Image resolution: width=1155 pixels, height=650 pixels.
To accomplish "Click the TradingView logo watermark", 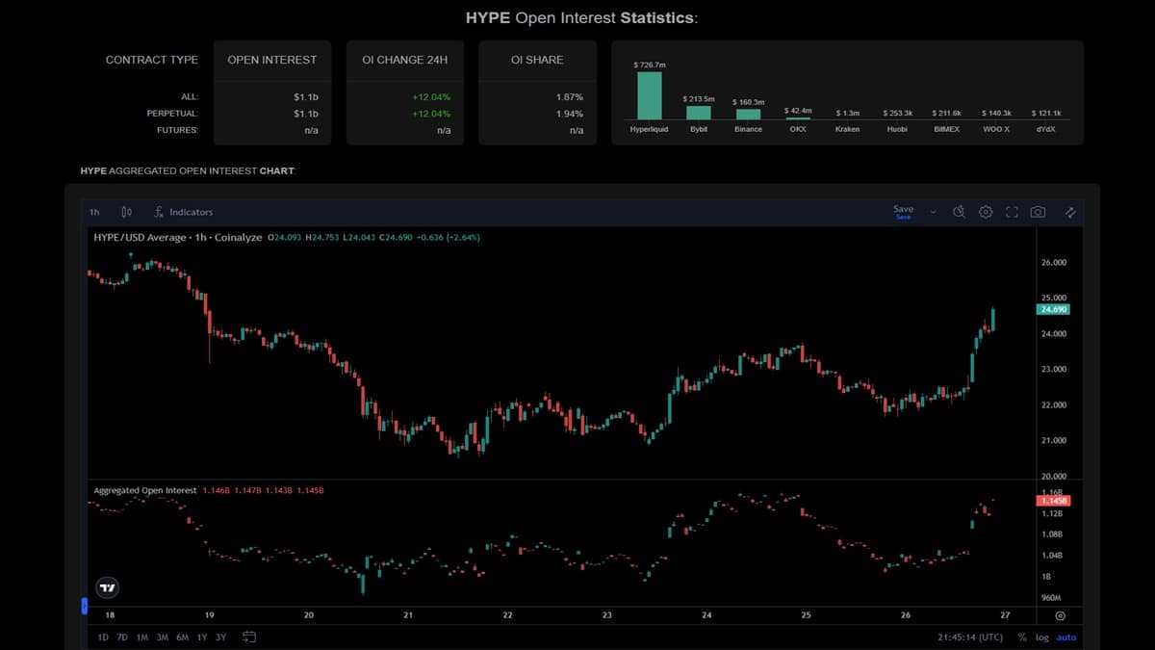I will point(107,586).
